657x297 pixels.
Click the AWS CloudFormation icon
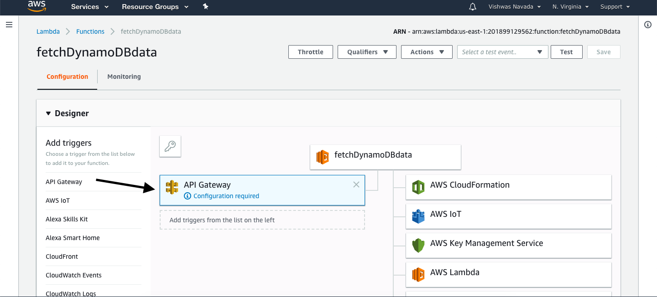point(418,187)
